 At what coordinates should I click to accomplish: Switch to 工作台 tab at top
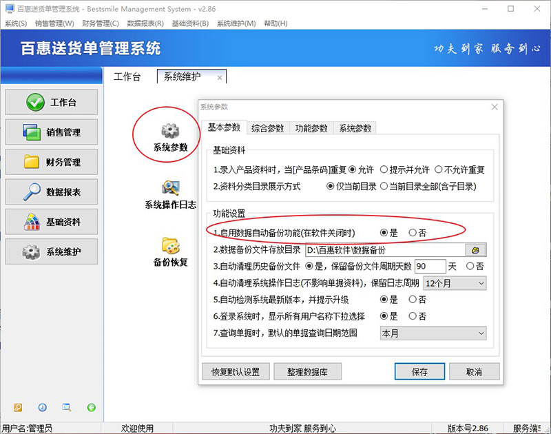pos(127,76)
